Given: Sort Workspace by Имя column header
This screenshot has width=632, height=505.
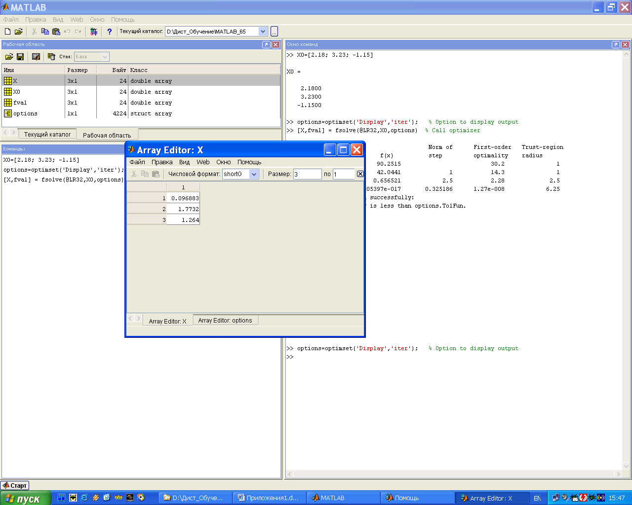Looking at the screenshot, I should click(x=34, y=70).
